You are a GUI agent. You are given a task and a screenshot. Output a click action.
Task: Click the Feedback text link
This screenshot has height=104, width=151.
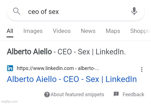pyautogui.click(x=133, y=95)
